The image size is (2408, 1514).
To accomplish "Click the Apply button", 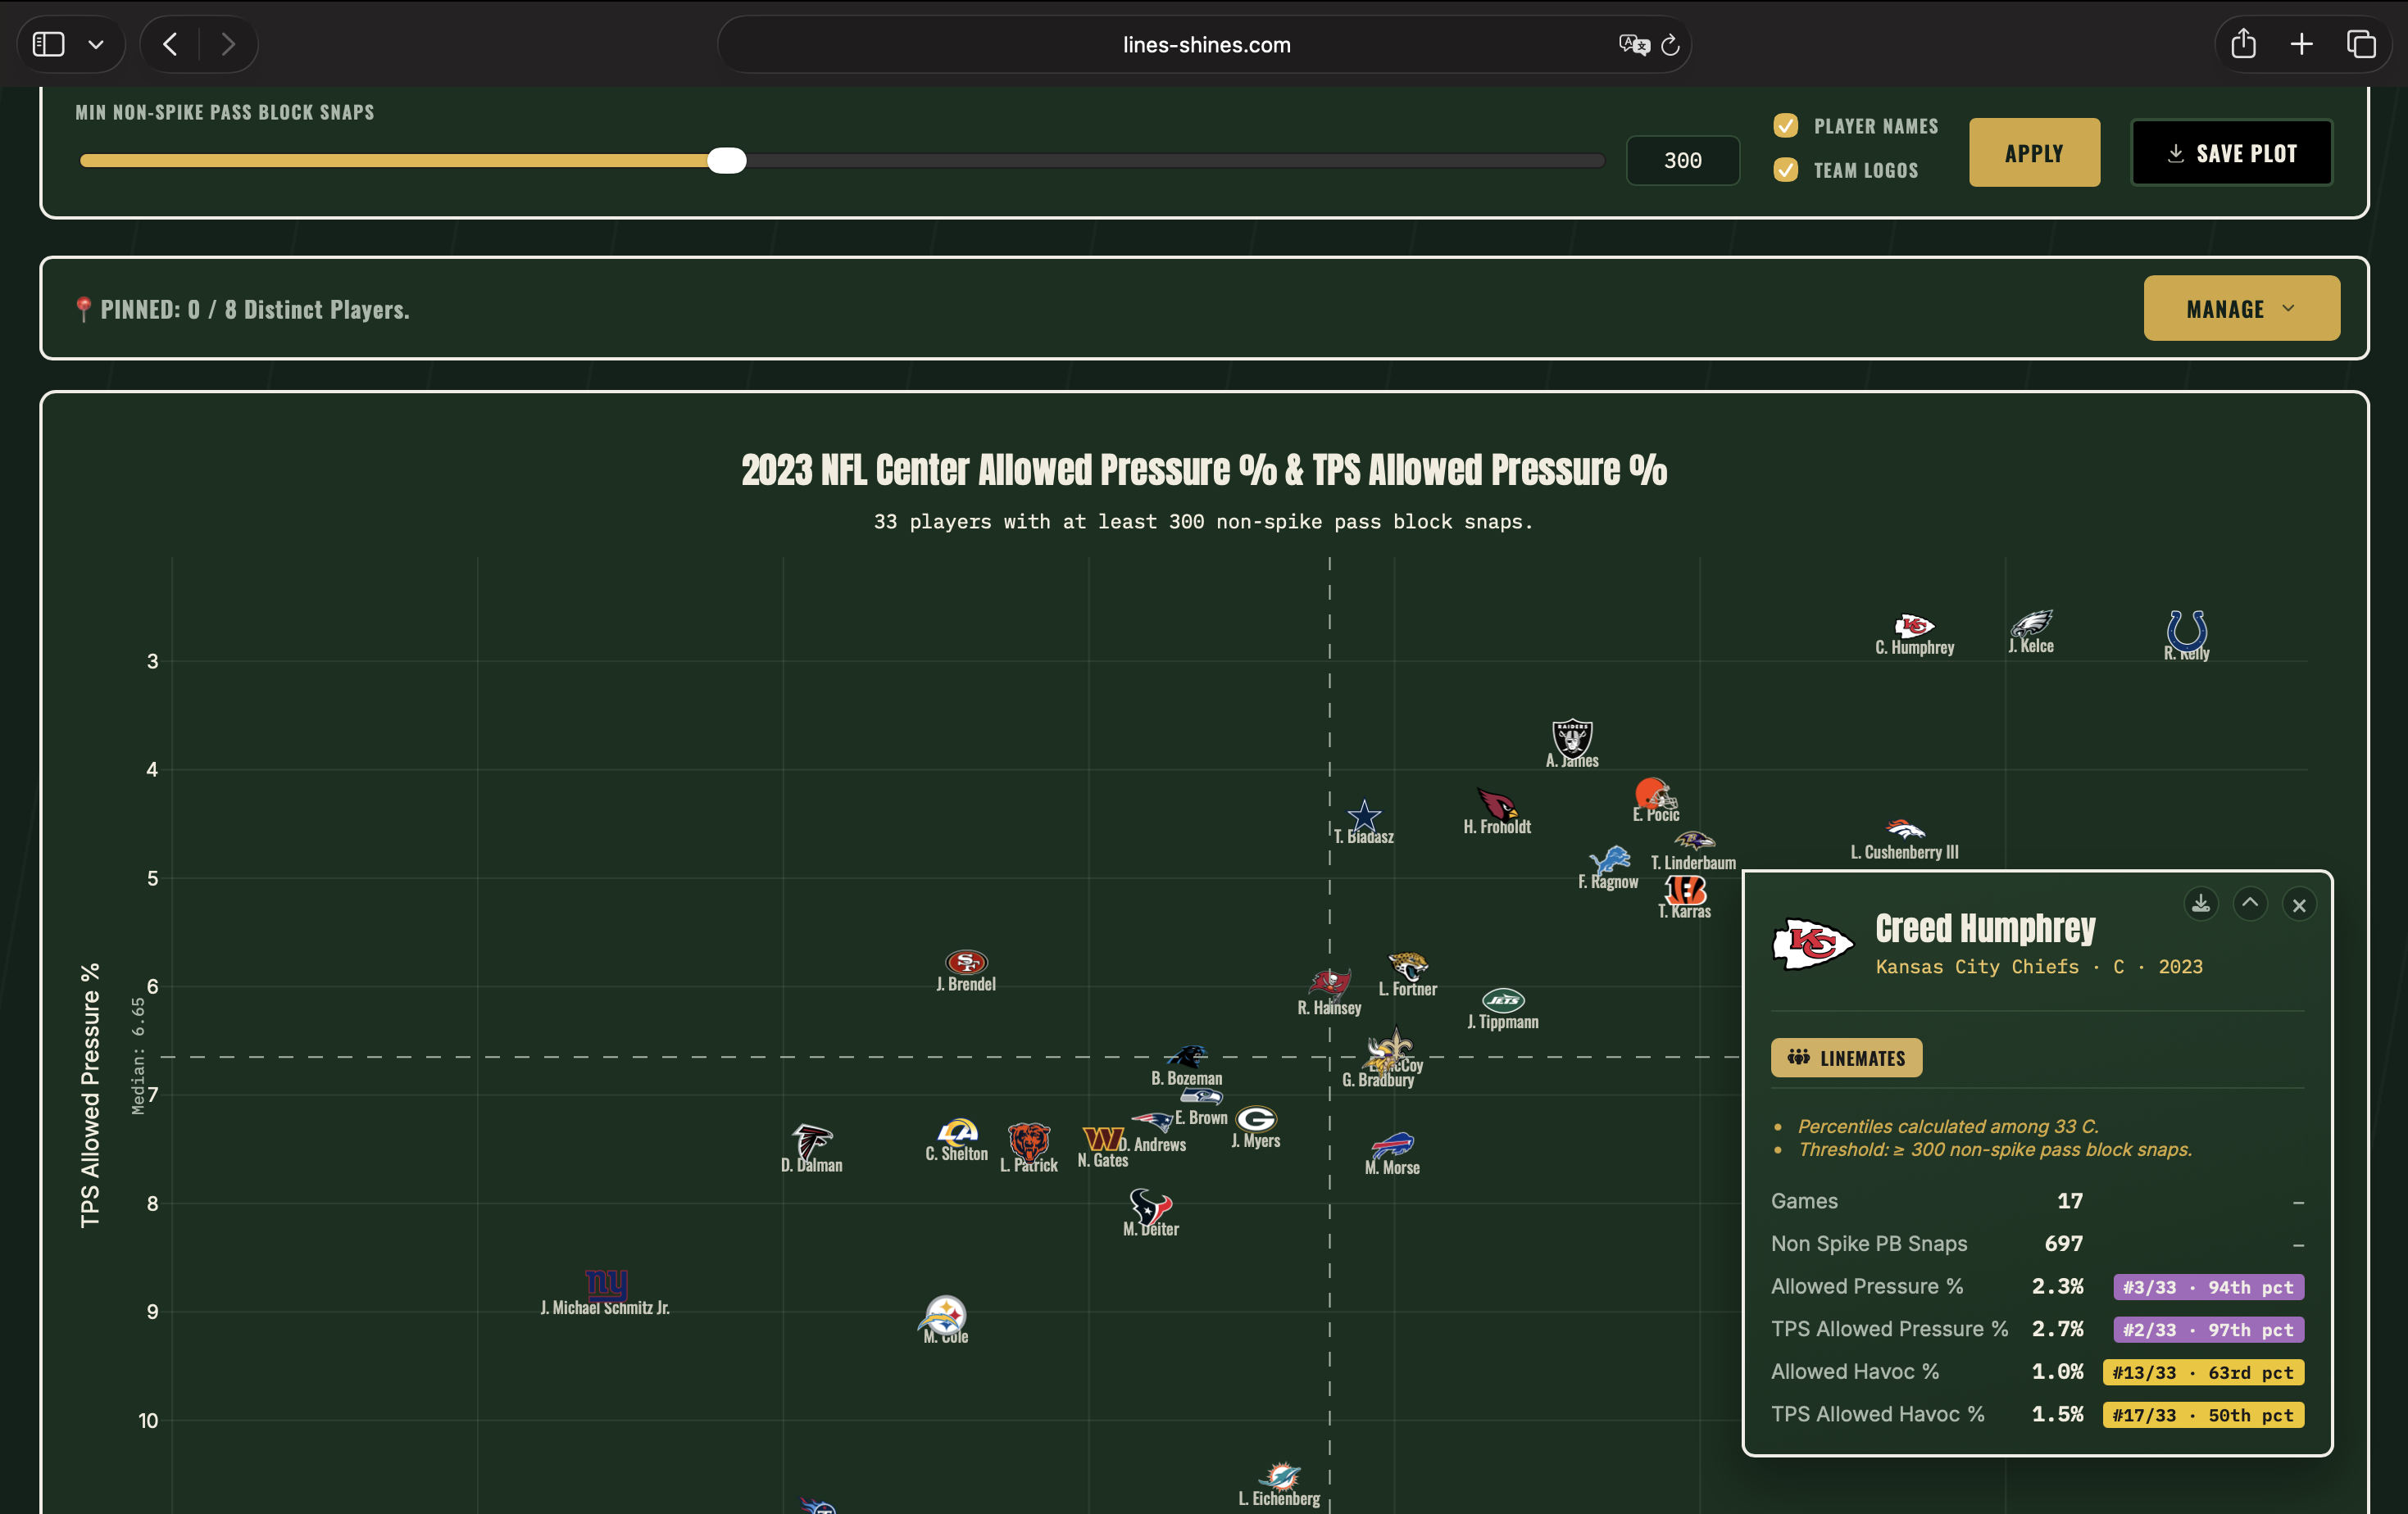I will coord(2034,152).
